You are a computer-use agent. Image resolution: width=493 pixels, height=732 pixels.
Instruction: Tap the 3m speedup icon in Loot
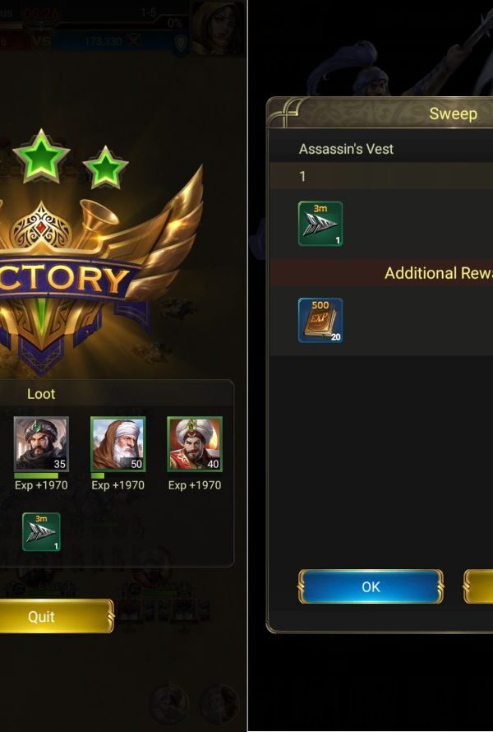coord(42,531)
